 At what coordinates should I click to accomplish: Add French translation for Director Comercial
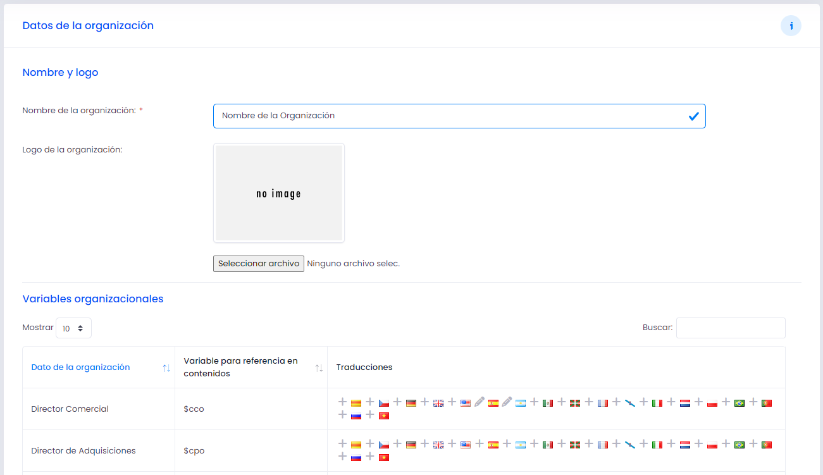point(589,402)
